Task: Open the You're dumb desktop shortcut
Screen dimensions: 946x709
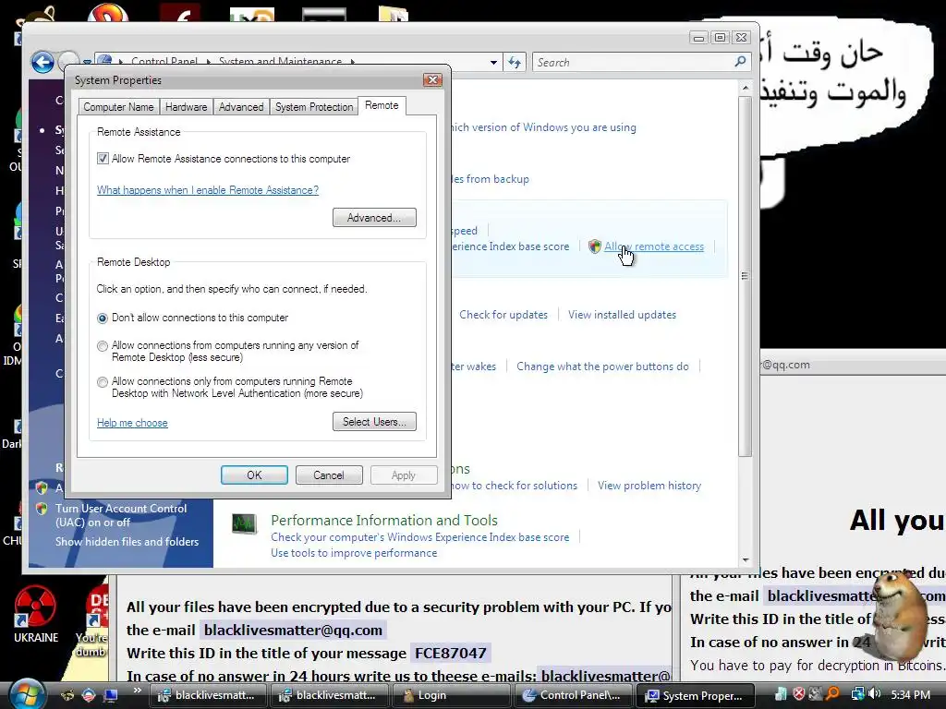Action: click(x=92, y=621)
